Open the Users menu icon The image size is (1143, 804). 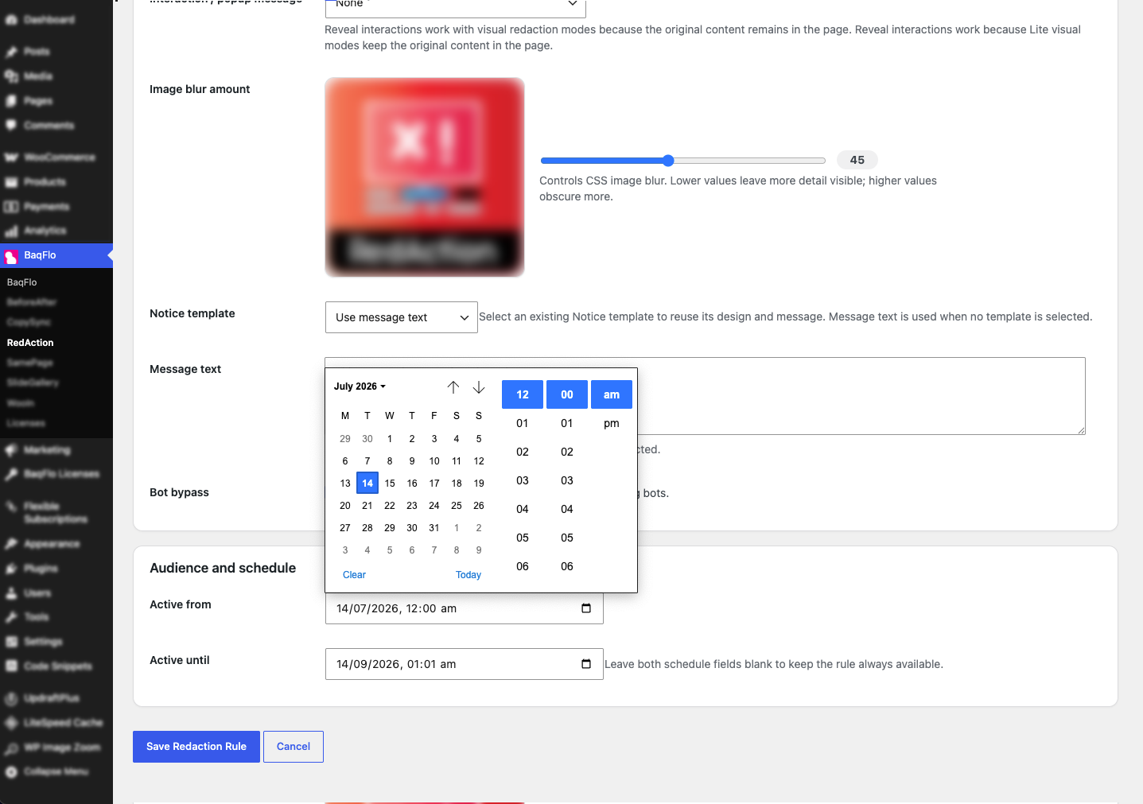pos(11,593)
